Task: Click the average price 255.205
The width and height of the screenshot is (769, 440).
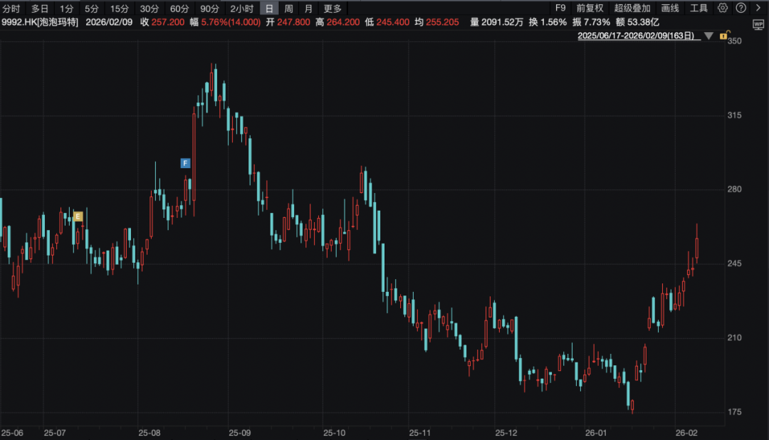Action: (x=442, y=22)
